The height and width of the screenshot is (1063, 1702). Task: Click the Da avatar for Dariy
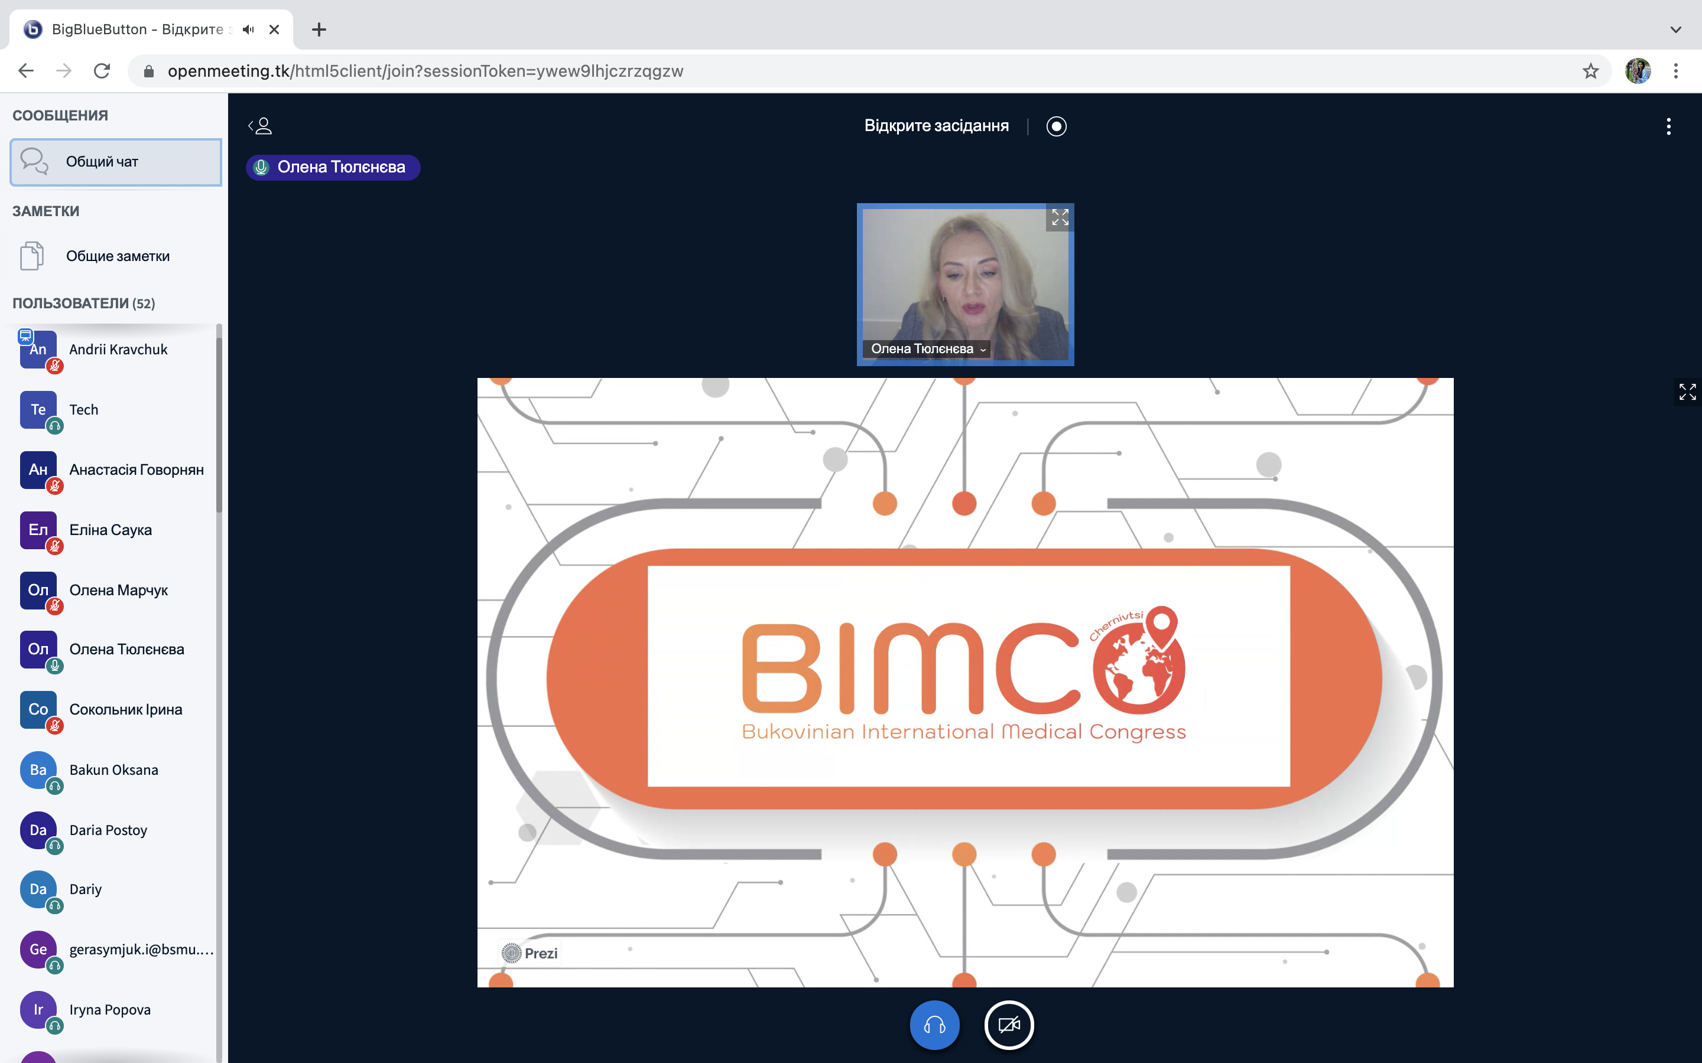(x=38, y=889)
